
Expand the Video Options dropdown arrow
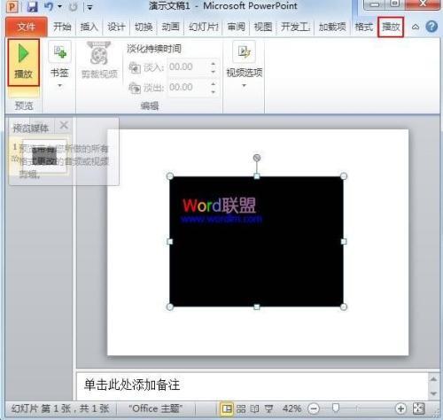[244, 86]
